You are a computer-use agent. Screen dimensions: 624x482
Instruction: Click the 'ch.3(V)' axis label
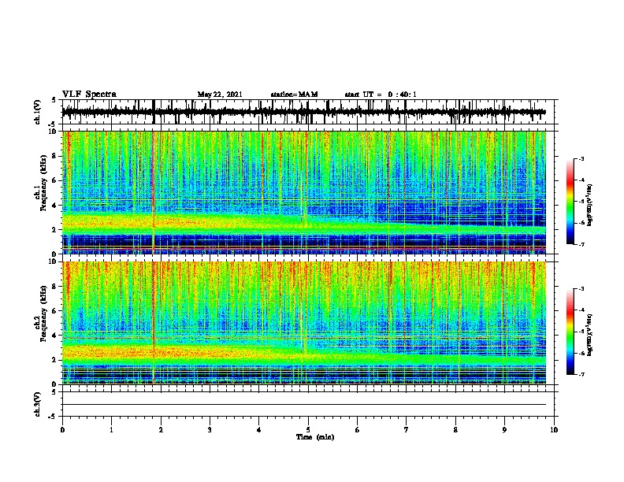(37, 404)
